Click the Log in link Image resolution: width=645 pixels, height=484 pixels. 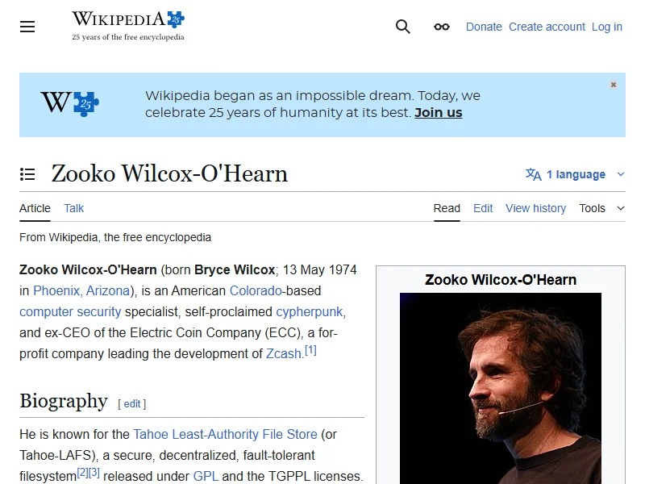click(607, 27)
